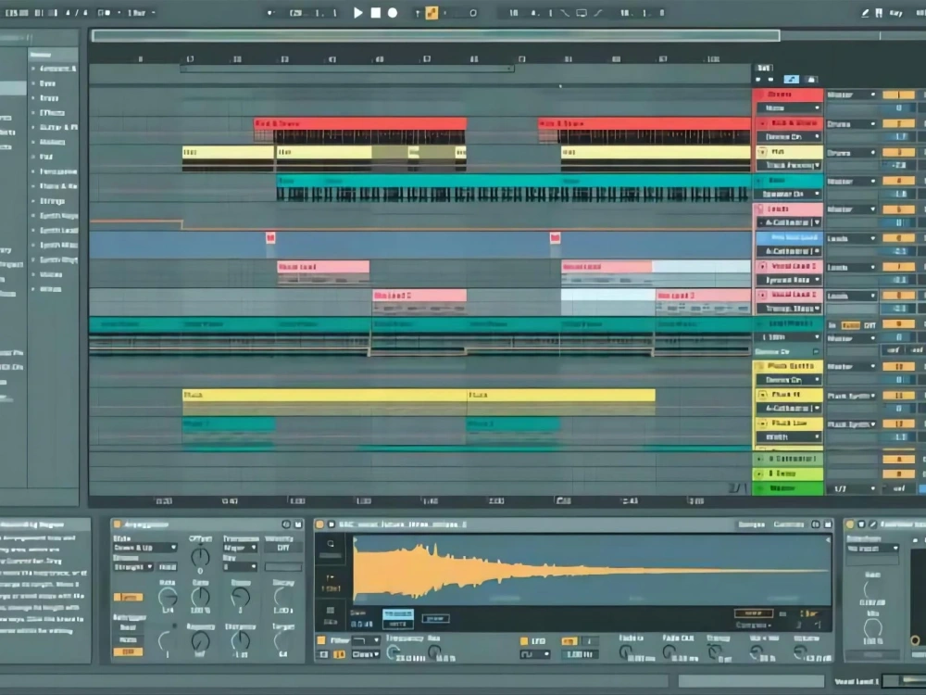This screenshot has width=926, height=695.
Task: Open automation chooser under Drums group header
Action: pos(790,108)
